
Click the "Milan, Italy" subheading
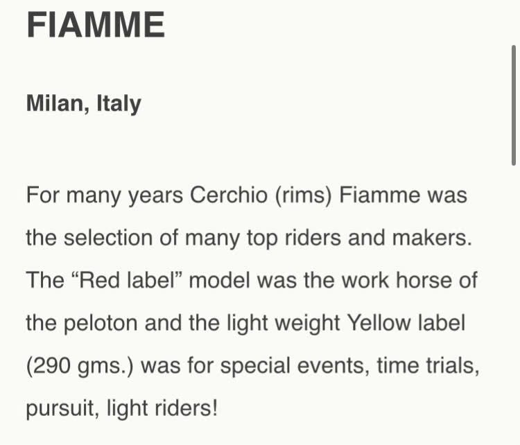[83, 104]
